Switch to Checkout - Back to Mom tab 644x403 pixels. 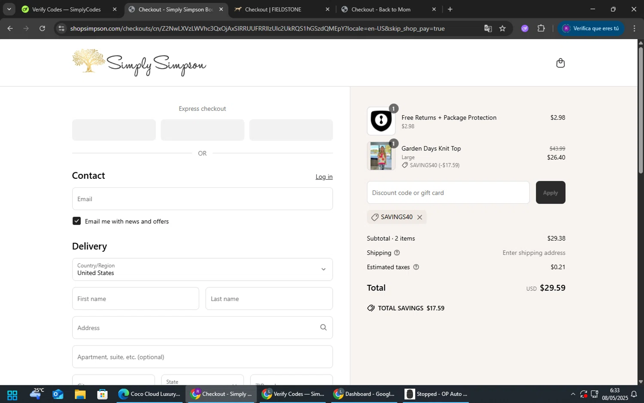click(x=381, y=9)
